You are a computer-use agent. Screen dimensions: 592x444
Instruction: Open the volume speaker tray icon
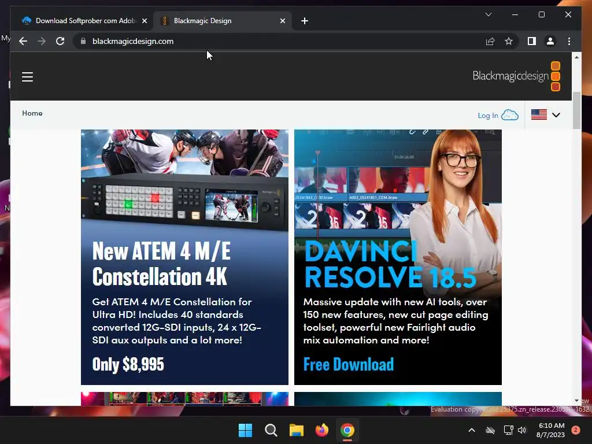click(522, 430)
